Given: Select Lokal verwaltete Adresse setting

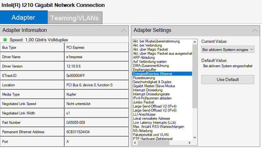Looking at the screenshot, I should point(151,118).
